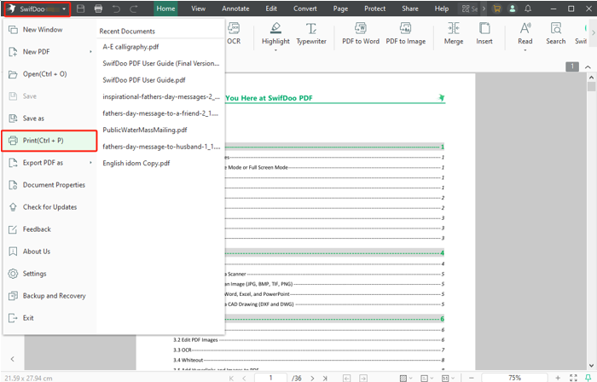This screenshot has height=382, width=597.
Task: Click the Undo arrow icon
Action: coord(116,9)
